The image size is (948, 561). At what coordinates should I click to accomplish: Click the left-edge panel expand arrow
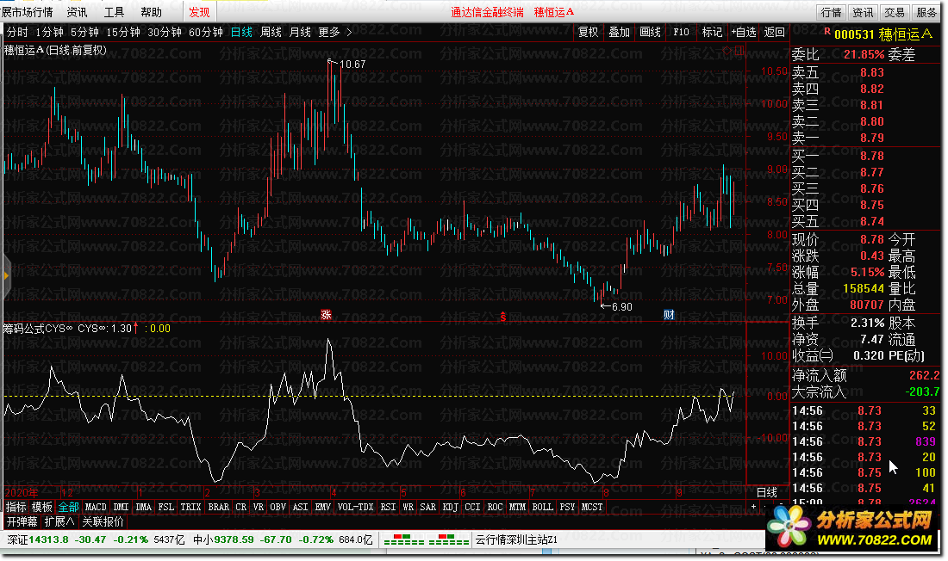click(x=6, y=276)
